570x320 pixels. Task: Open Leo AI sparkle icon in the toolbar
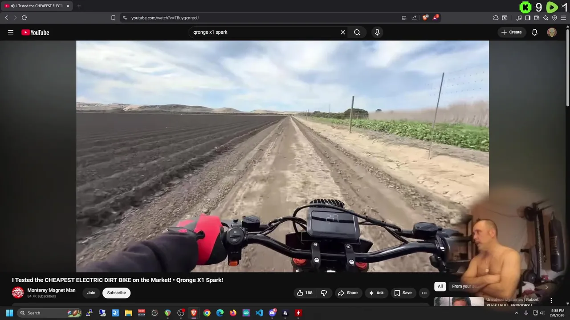click(x=546, y=18)
